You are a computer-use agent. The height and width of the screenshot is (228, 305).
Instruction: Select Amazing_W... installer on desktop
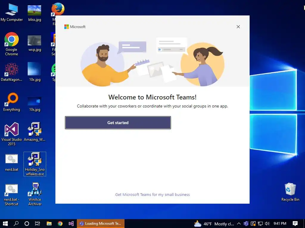[35, 132]
